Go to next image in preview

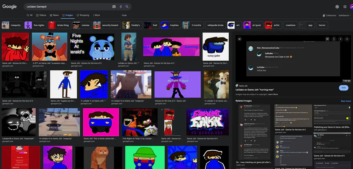347,39
